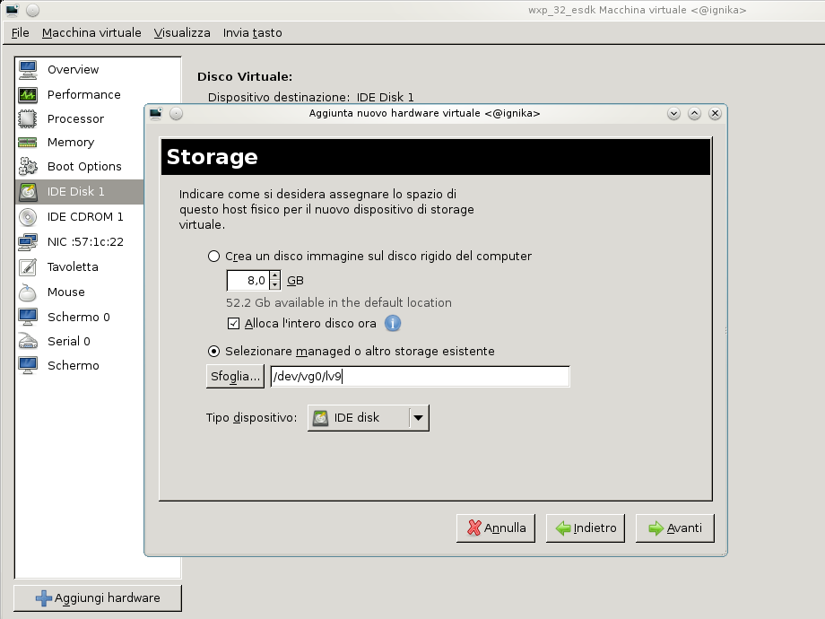Viewport: 825px width, 619px height.
Task: Select the Overview monitor icon in sidebar
Action: [28, 70]
